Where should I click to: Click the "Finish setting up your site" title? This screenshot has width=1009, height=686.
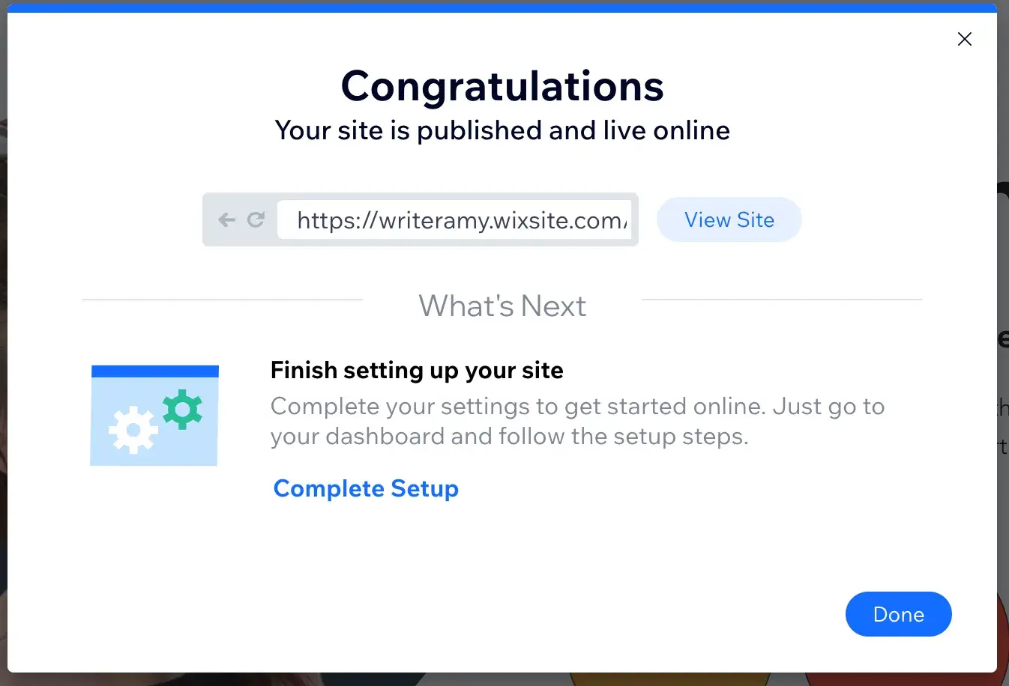[417, 370]
